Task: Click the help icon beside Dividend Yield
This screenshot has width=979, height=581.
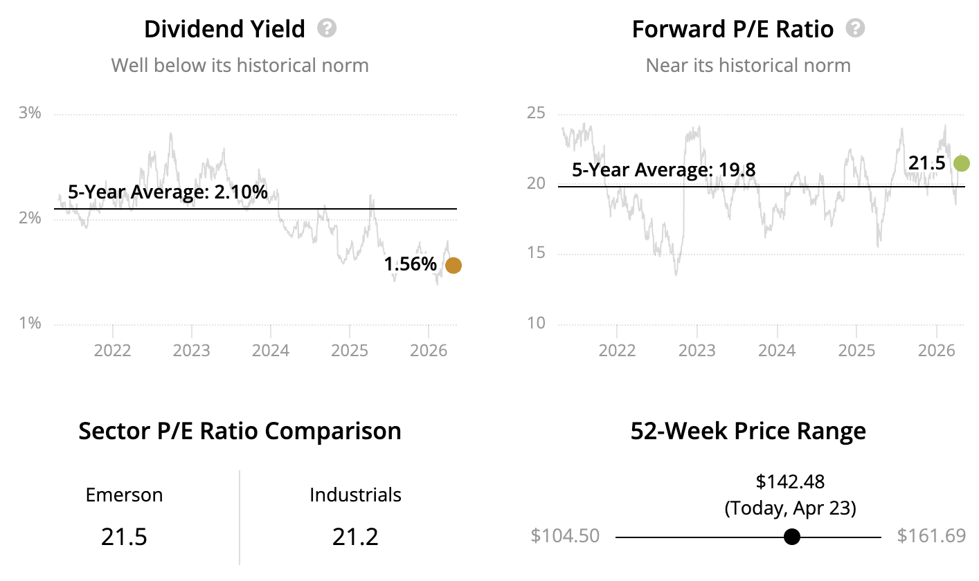Action: click(327, 28)
